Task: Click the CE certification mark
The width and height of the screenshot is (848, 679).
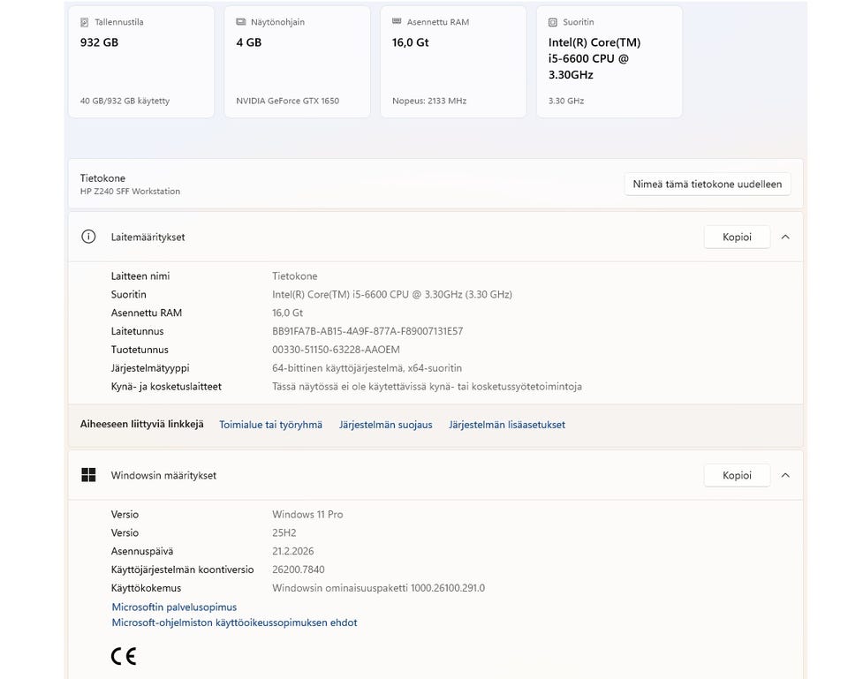Action: [124, 656]
